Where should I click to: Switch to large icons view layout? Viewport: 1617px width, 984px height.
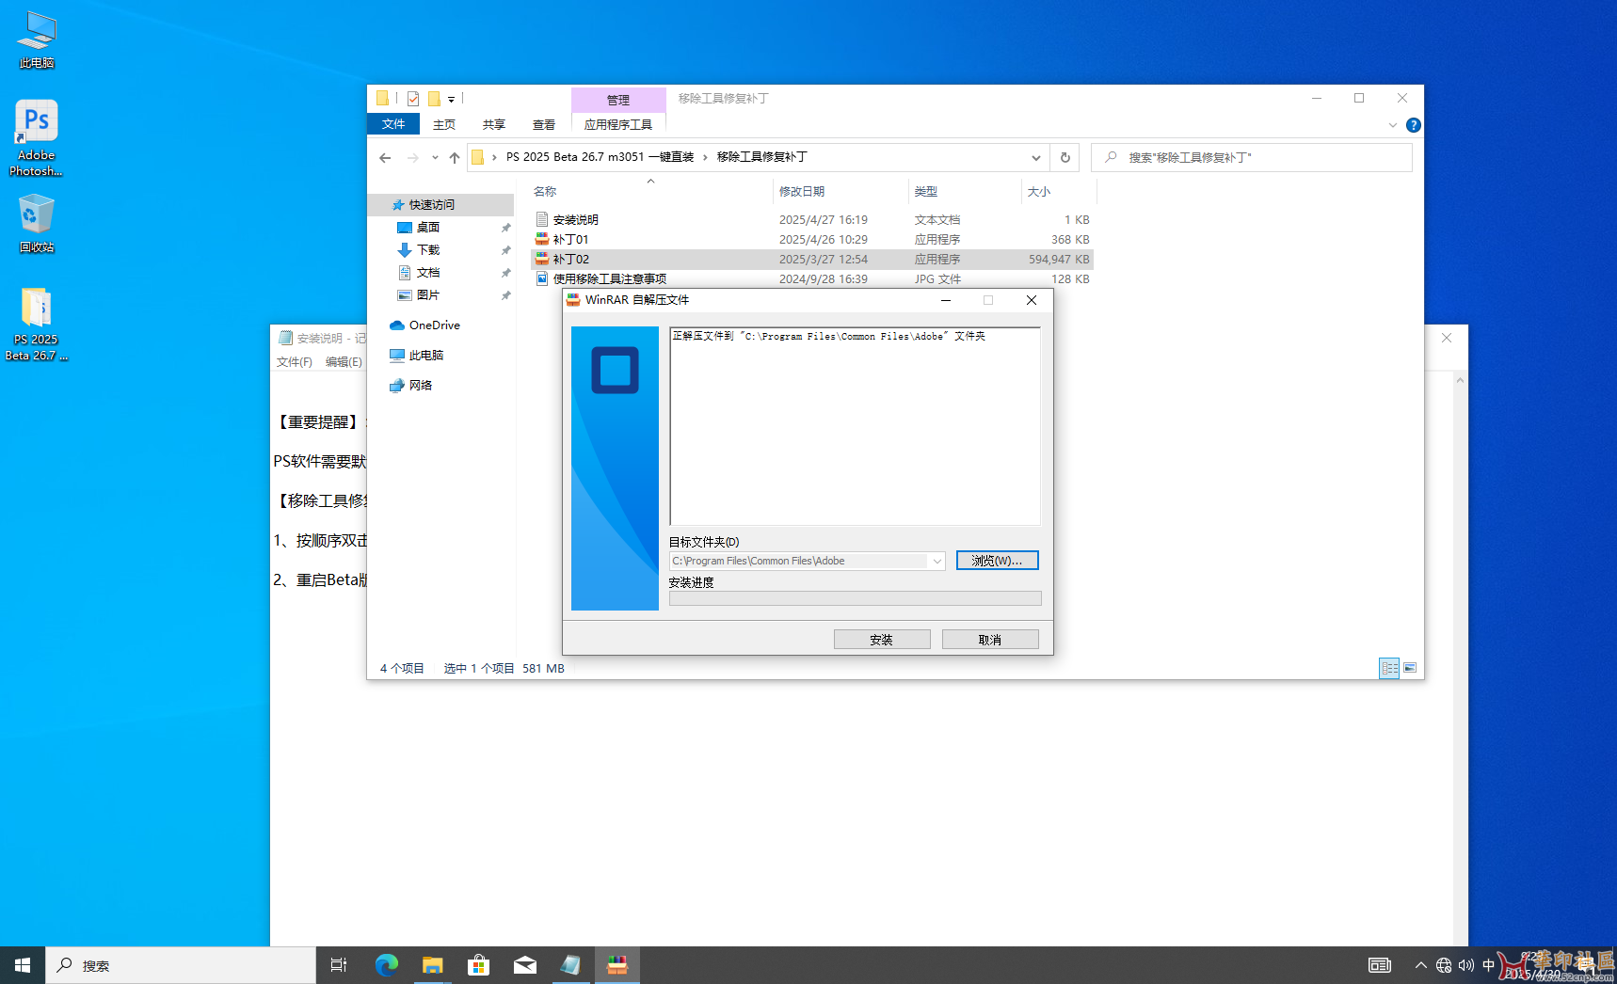click(1410, 668)
